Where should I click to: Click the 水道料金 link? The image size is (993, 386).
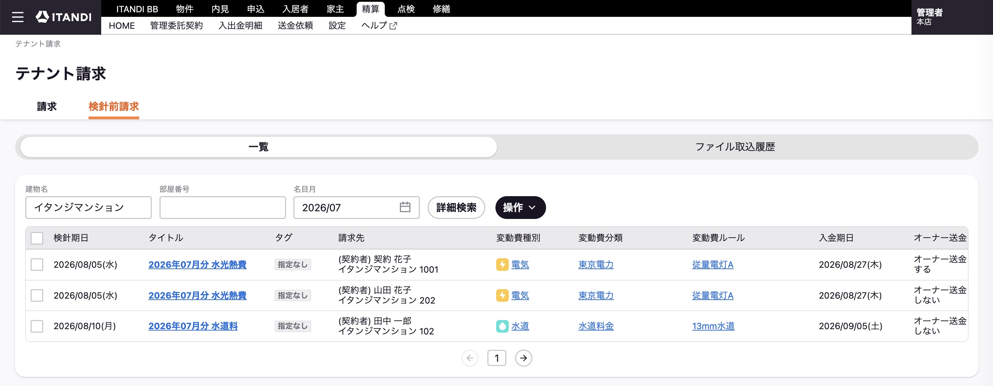(596, 326)
